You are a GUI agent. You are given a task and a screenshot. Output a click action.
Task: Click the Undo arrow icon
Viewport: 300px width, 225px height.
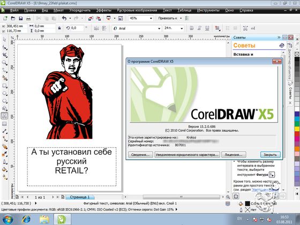point(64,18)
